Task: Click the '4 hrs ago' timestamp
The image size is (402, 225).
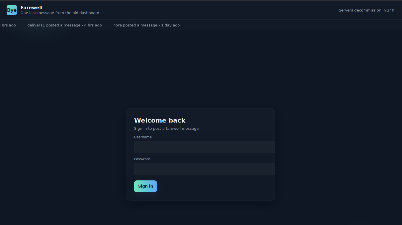Action: (x=93, y=25)
